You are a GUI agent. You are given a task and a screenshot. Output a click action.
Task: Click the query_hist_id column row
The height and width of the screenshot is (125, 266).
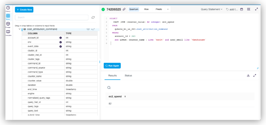click(x=60, y=102)
